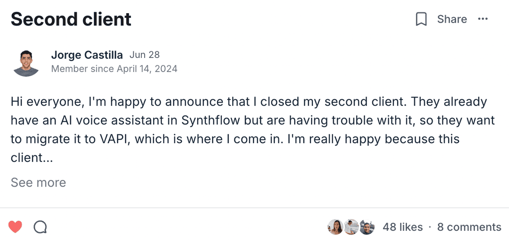509x242 pixels.
Task: Expand the post with See more
Action: pos(38,182)
